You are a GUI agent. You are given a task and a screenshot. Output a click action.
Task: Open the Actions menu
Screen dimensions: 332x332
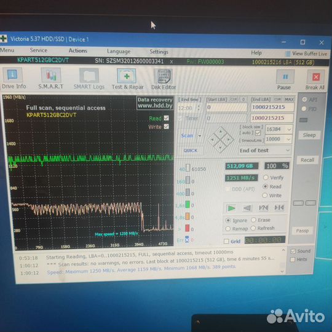[78, 50]
